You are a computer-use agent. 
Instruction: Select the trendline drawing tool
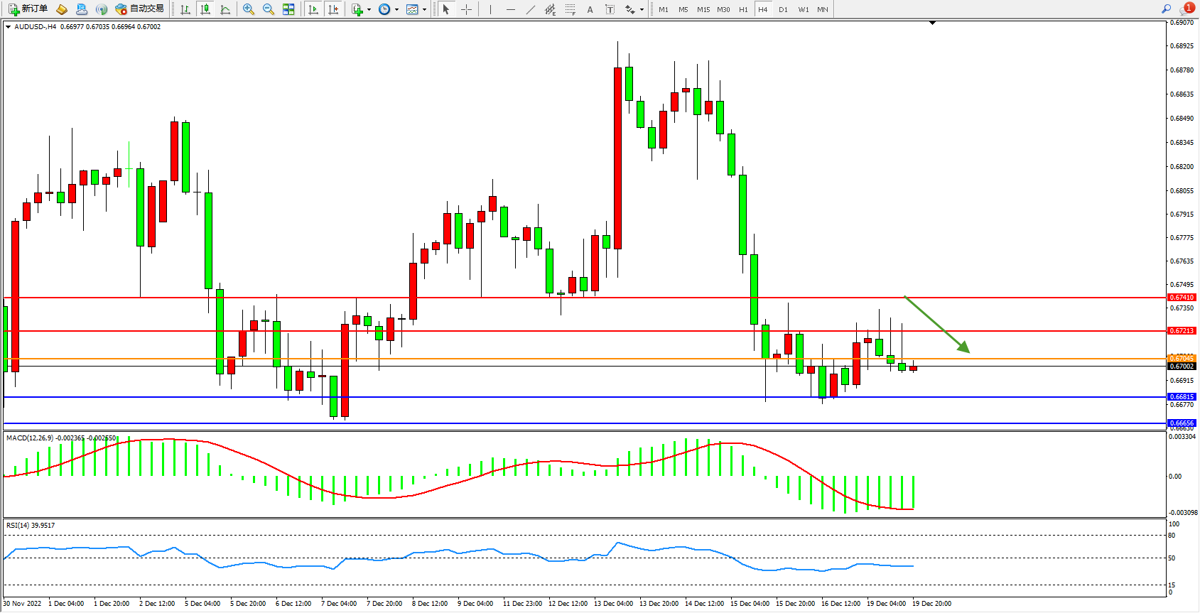[x=531, y=9]
